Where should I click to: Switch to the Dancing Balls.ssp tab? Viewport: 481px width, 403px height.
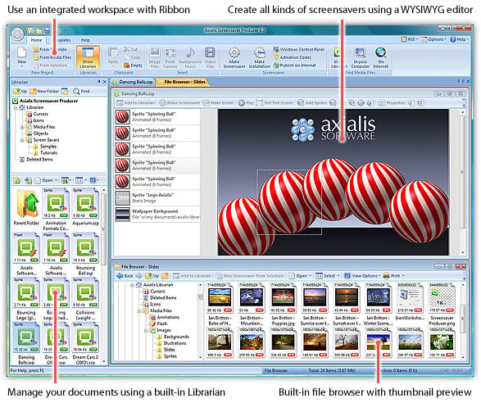coord(133,82)
